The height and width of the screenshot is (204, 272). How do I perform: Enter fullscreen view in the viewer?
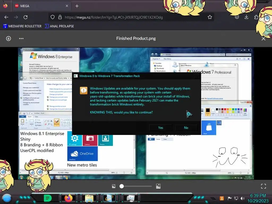[x=263, y=186]
